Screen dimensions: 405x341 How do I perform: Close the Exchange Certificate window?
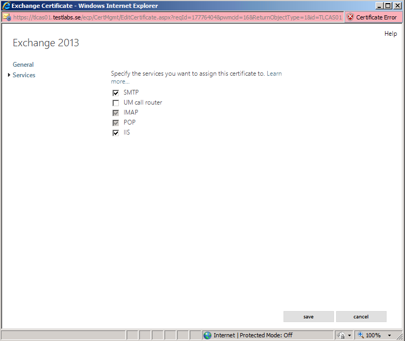click(398, 6)
